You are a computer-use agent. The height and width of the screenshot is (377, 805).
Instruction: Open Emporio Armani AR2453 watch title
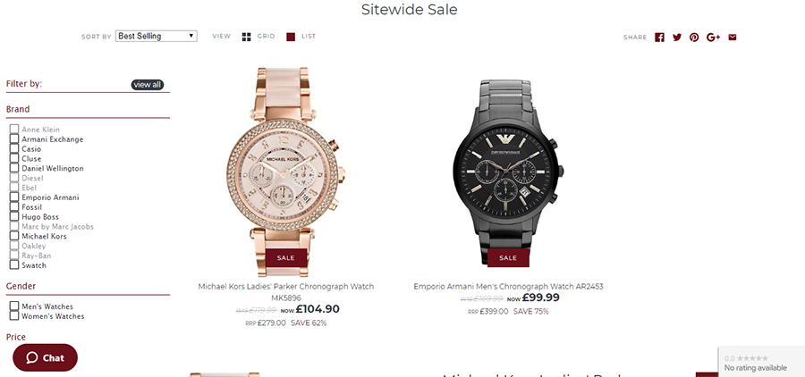click(508, 286)
